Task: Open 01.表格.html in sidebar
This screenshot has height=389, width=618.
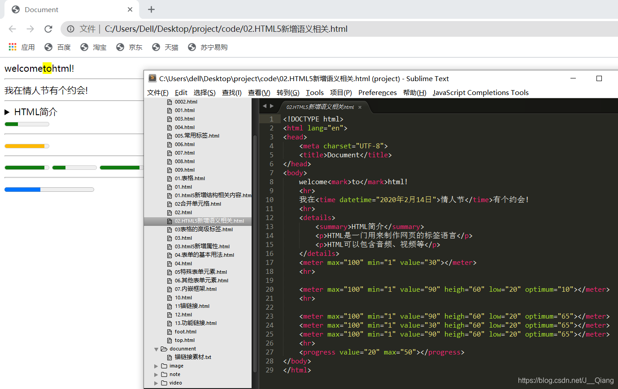Action: pyautogui.click(x=190, y=178)
